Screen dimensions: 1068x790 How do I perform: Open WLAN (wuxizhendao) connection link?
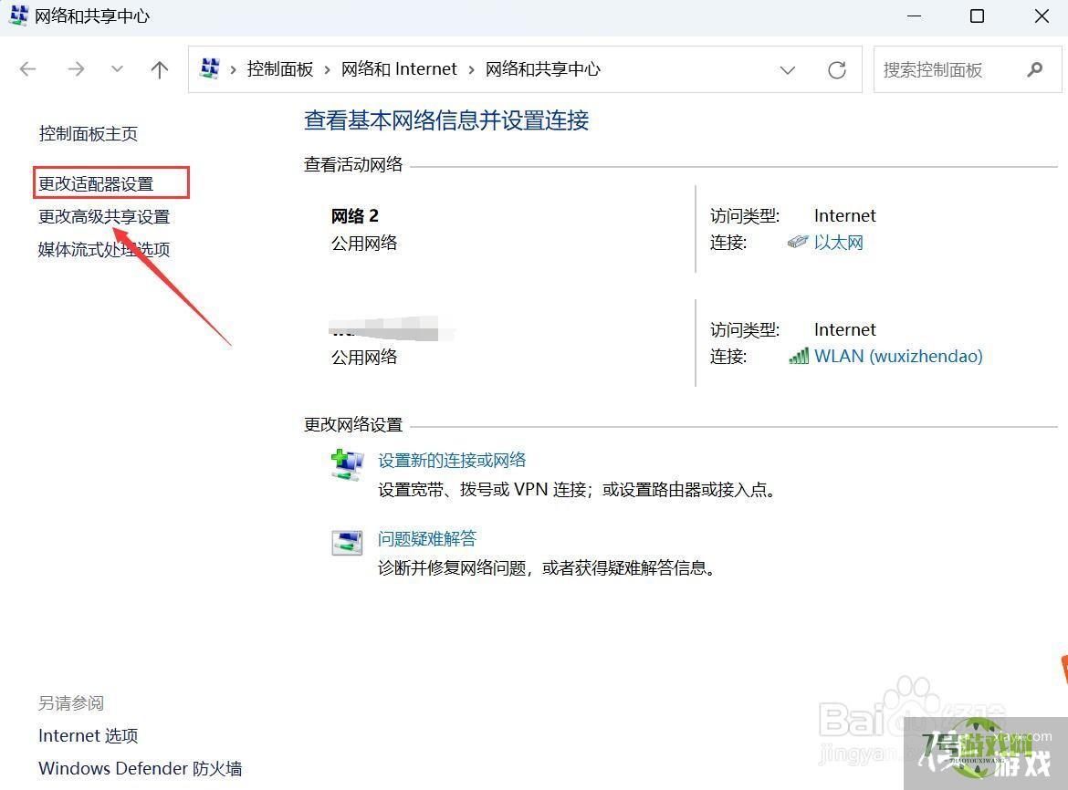coord(898,356)
